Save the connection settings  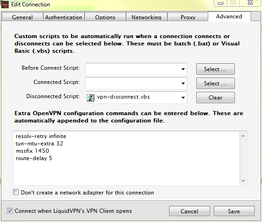point(234,211)
